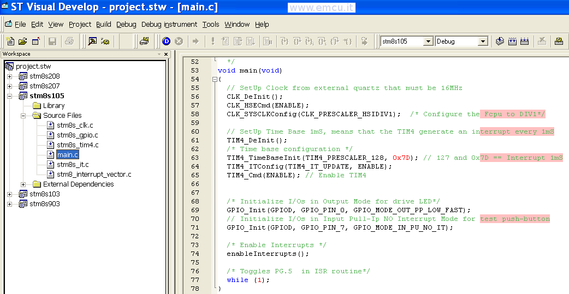The height and width of the screenshot is (294, 569).
Task: Open stm8s_tim4.c in the tree
Action: [78, 145]
